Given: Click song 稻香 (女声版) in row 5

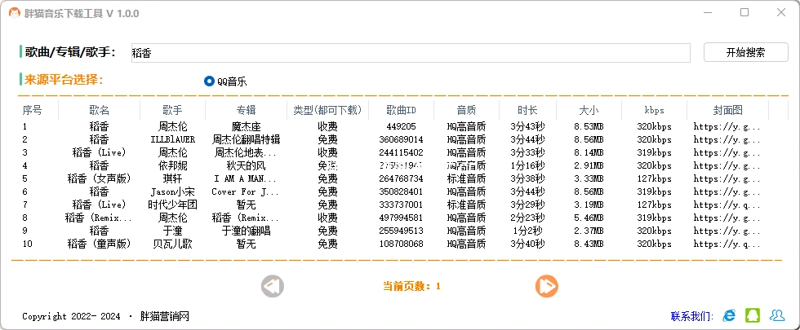Looking at the screenshot, I should point(99,178).
